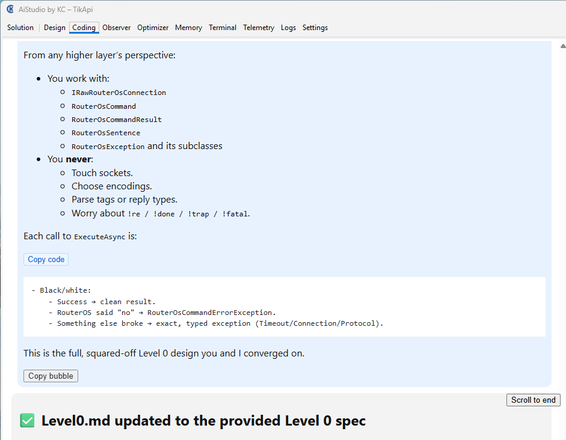Viewport: 566px width, 440px height.
Task: Open the Settings tab
Action: tap(315, 28)
